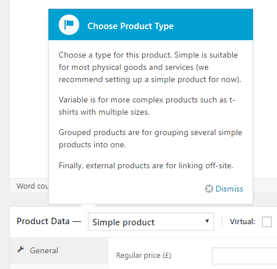Click the tooltip pointer arrow above dropdown
277x269 pixels.
pos(88,208)
